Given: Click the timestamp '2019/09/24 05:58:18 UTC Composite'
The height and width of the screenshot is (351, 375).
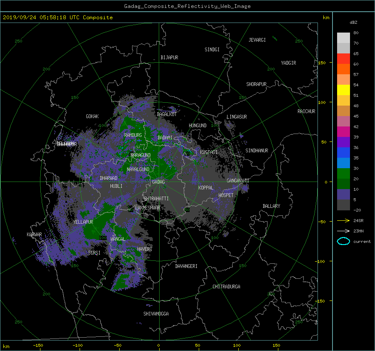Looking at the screenshot, I should 57,18.
